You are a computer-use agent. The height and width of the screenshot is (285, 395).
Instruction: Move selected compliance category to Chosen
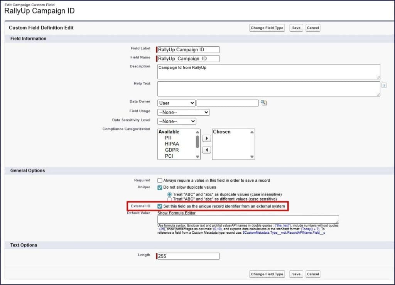[x=207, y=138]
